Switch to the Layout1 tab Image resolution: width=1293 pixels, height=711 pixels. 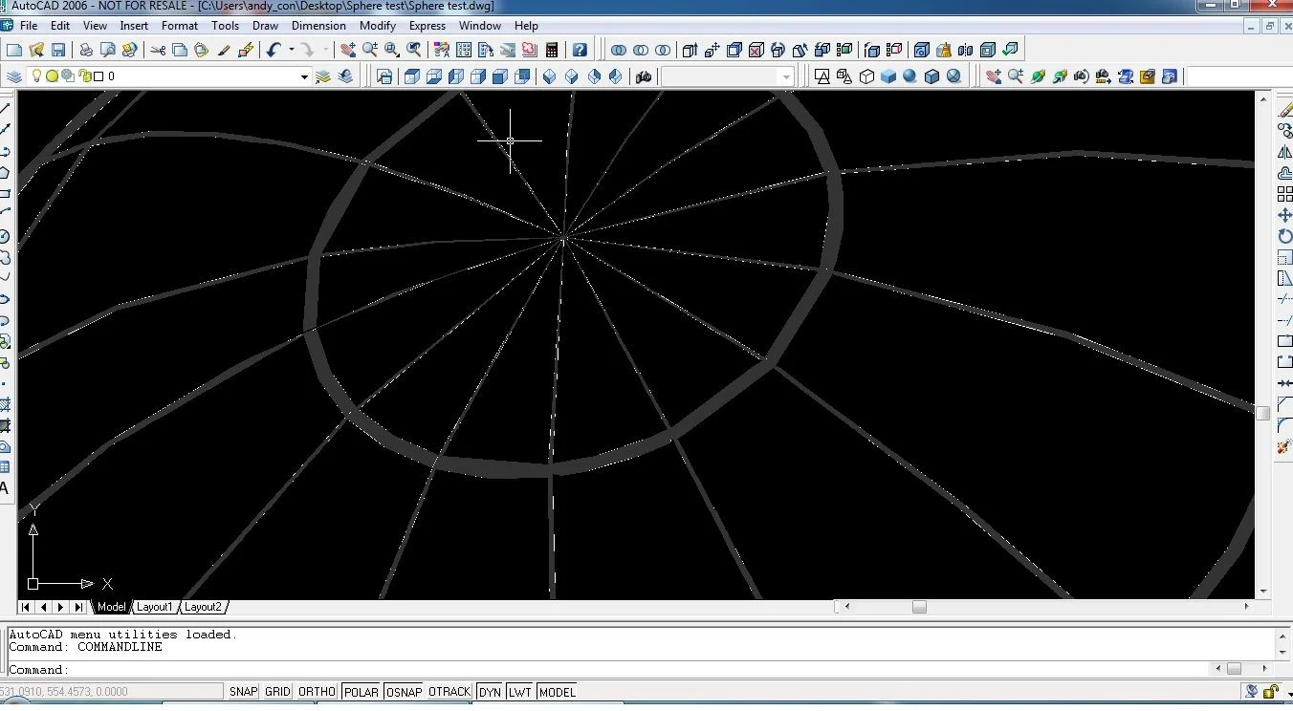coord(154,607)
